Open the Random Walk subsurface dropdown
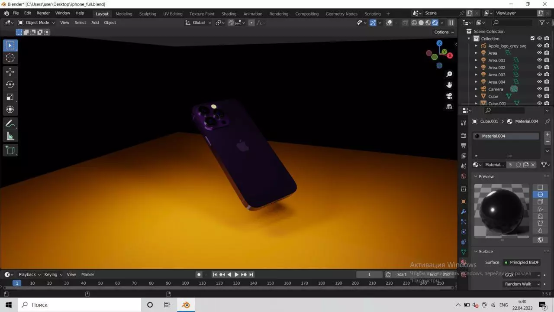 522,284
